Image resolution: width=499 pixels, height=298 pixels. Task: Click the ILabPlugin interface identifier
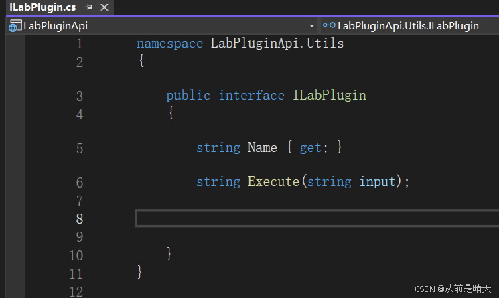pos(330,96)
